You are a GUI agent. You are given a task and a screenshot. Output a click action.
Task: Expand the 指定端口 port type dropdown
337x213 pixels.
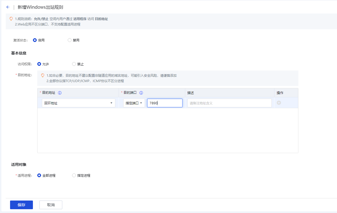point(134,103)
